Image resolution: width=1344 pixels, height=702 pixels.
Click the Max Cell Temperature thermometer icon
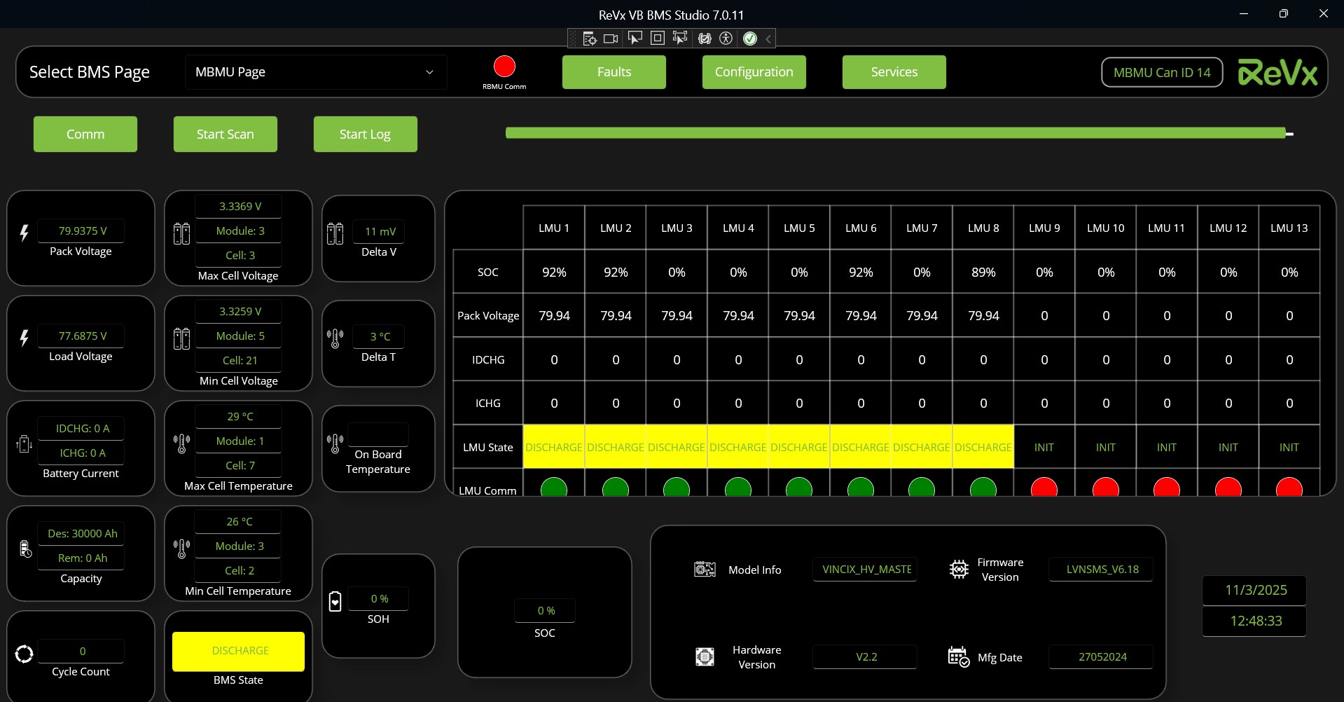(x=181, y=443)
